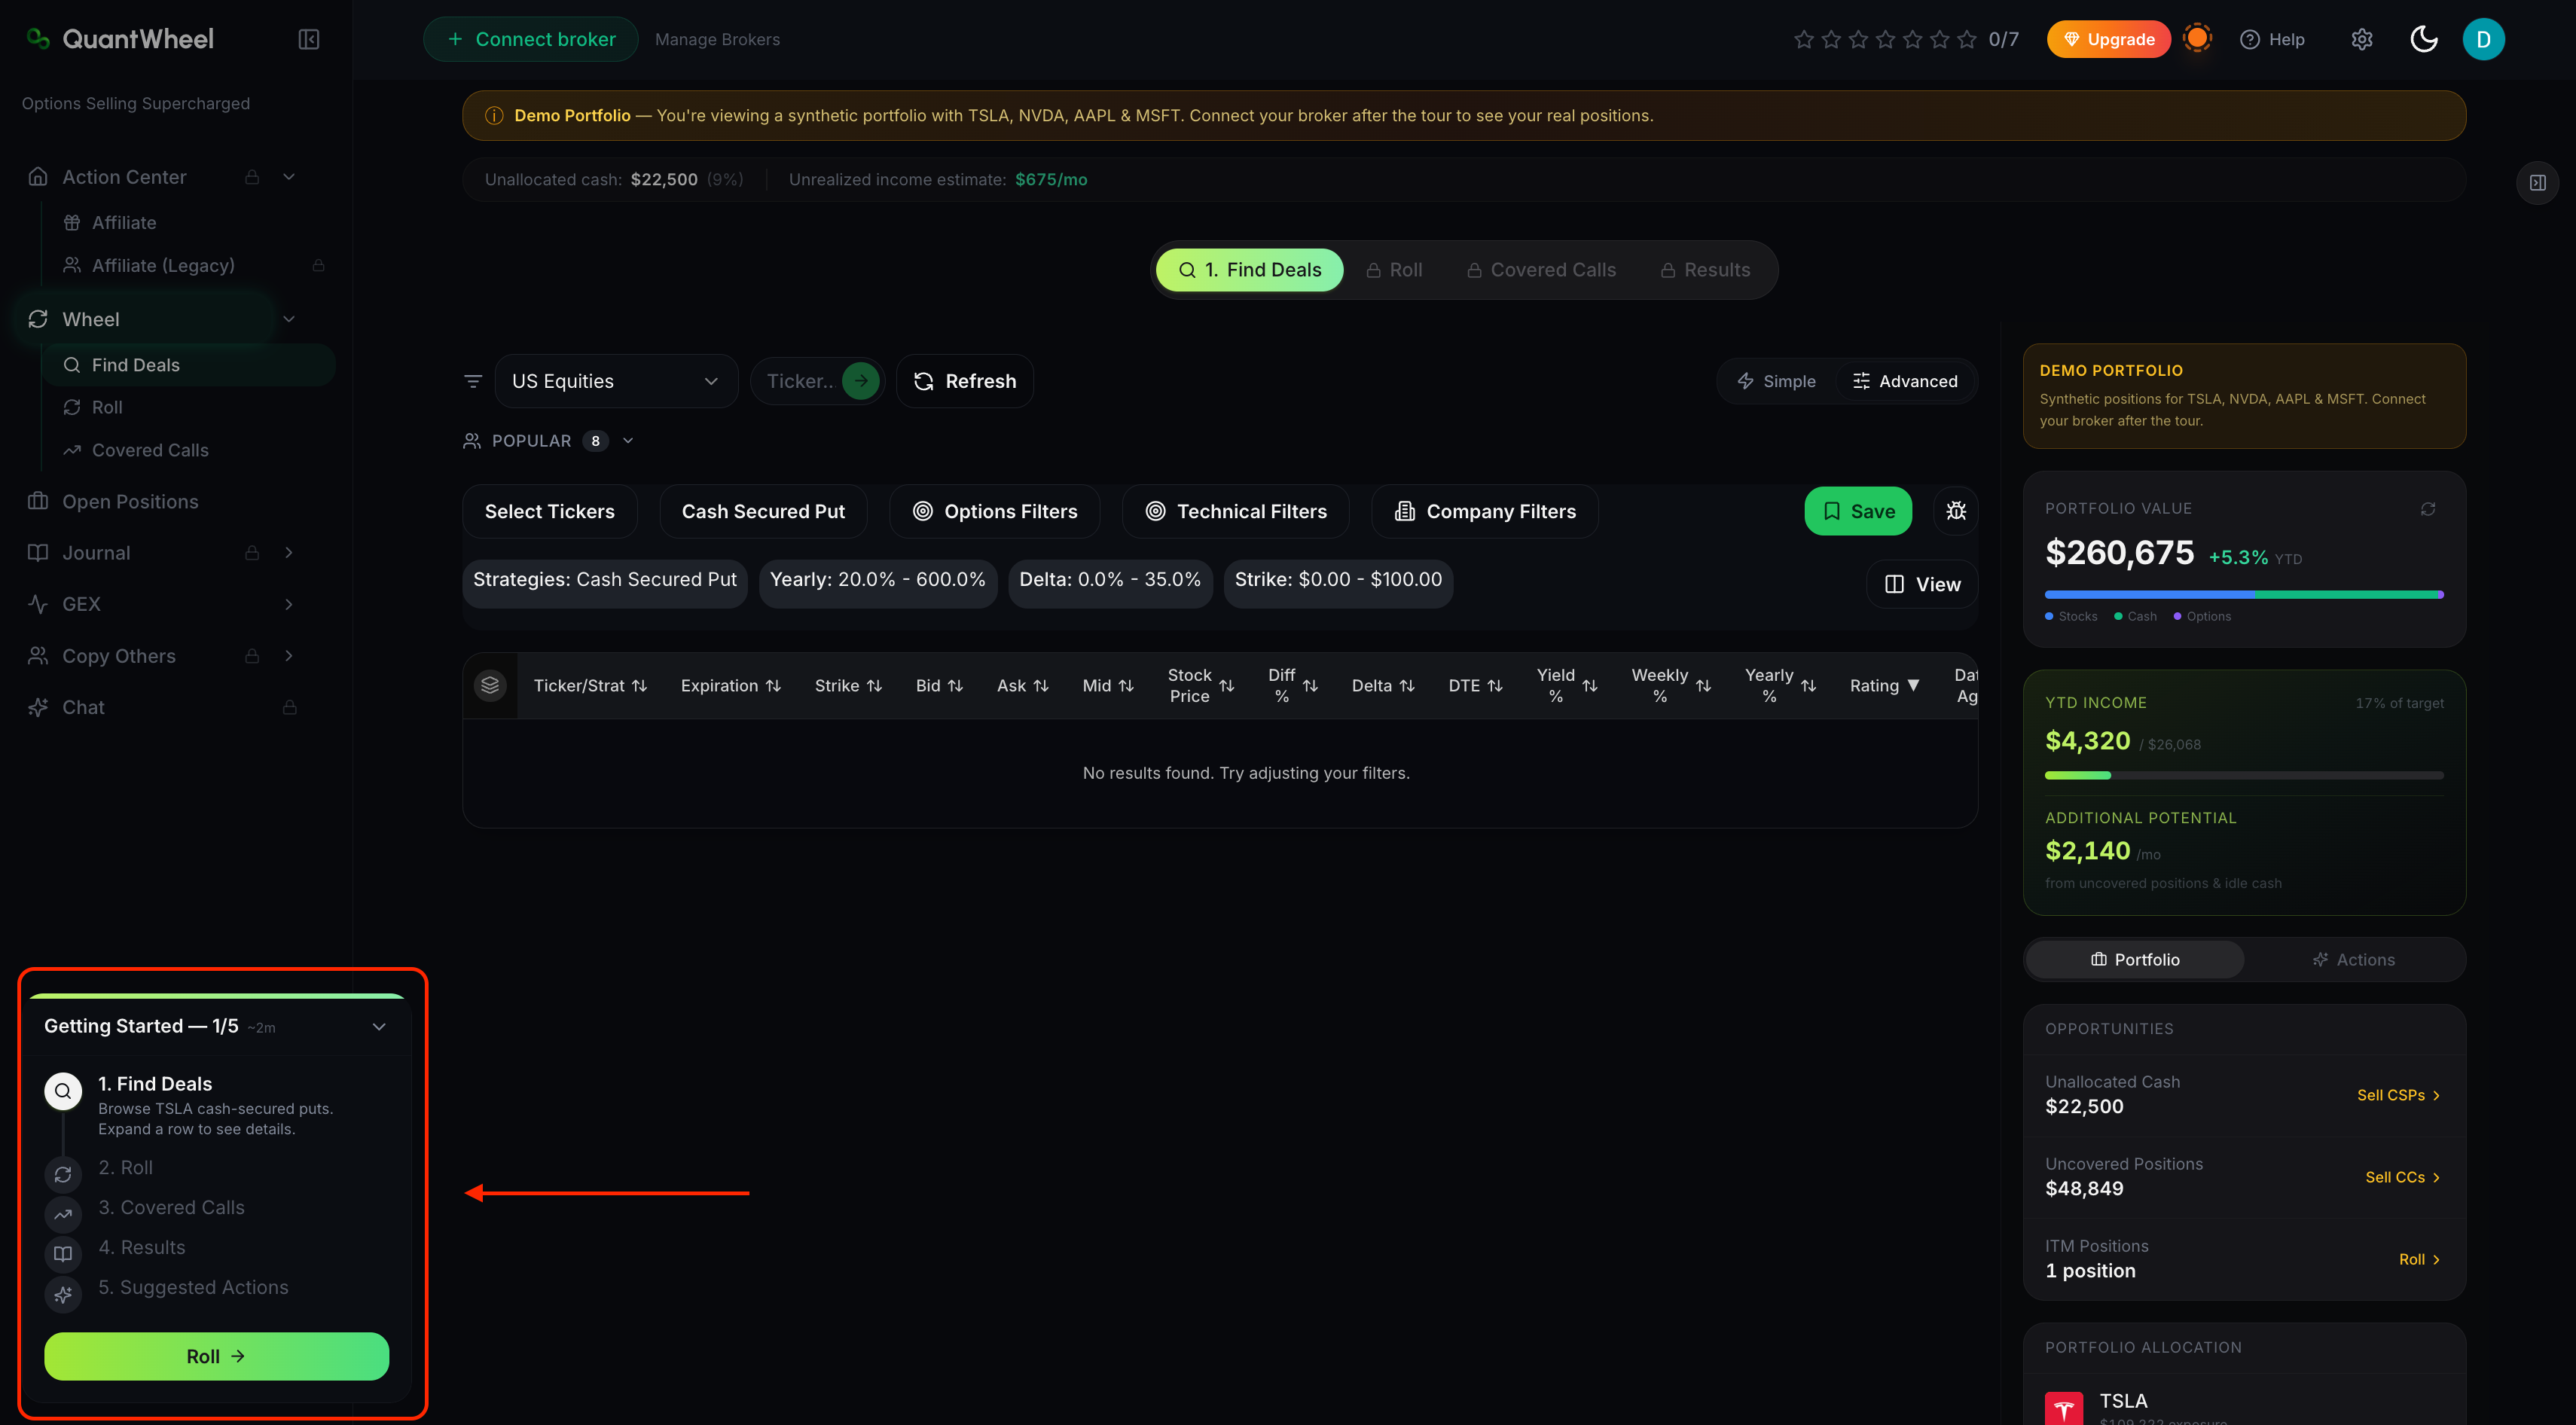Select the Roll step tab
Viewport: 2576px width, 1425px height.
pos(1394,270)
